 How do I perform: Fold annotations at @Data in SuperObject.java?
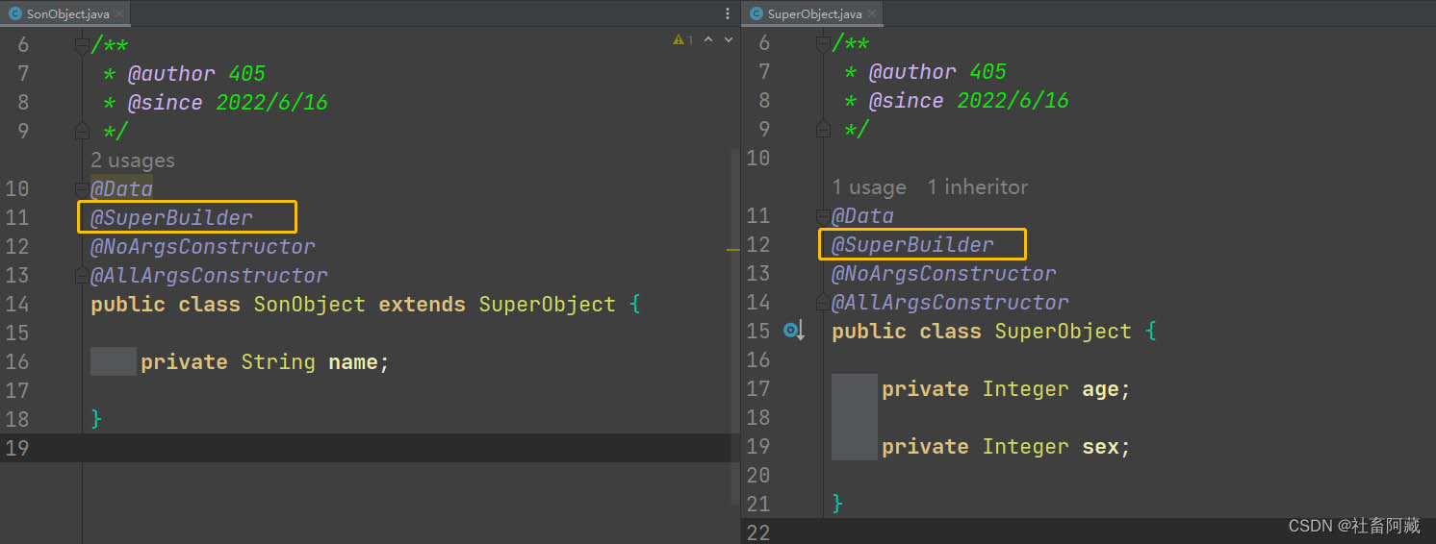coord(823,215)
